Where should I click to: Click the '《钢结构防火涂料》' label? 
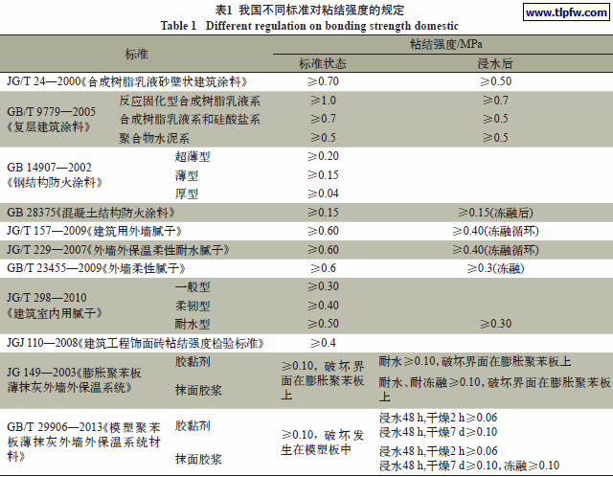55,183
